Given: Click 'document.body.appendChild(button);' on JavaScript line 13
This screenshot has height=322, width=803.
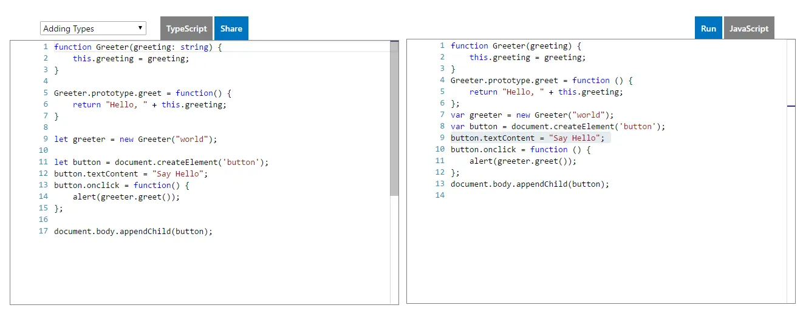Looking at the screenshot, I should pyautogui.click(x=530, y=184).
